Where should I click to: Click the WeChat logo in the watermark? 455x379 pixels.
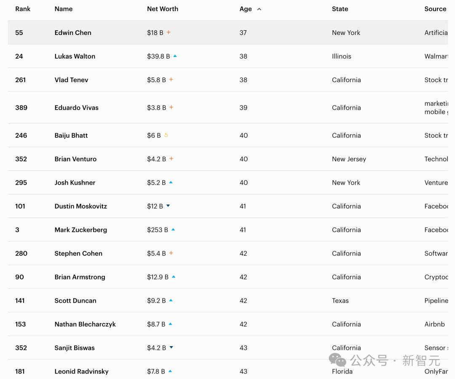pyautogui.click(x=337, y=360)
